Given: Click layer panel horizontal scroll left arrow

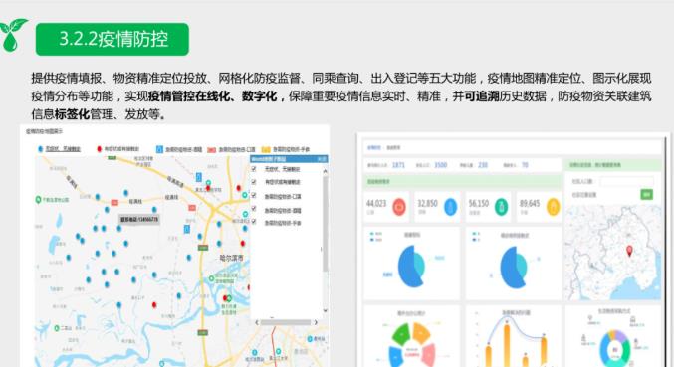Looking at the screenshot, I should (257, 322).
